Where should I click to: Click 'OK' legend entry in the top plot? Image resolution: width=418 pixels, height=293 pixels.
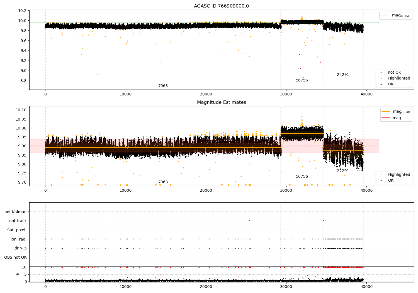[386, 84]
